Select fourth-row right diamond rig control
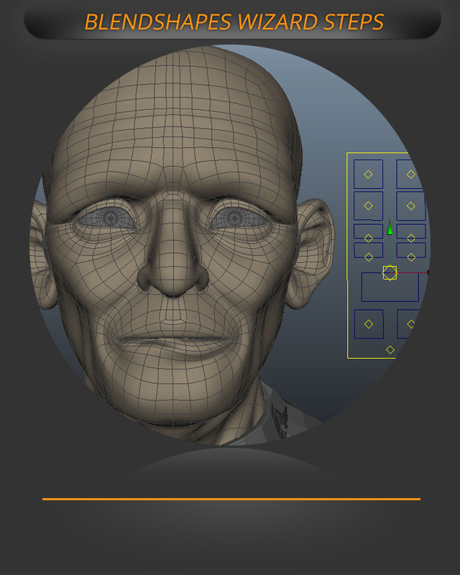This screenshot has height=575, width=460. [x=411, y=257]
